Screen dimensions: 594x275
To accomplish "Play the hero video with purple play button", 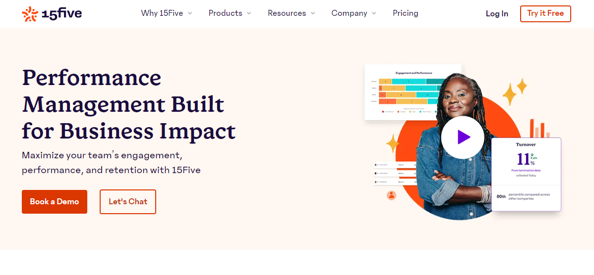I will 463,137.
